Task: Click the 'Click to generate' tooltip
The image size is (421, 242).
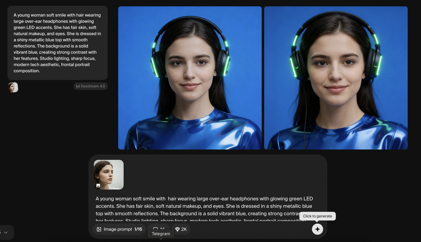Action: [x=317, y=216]
